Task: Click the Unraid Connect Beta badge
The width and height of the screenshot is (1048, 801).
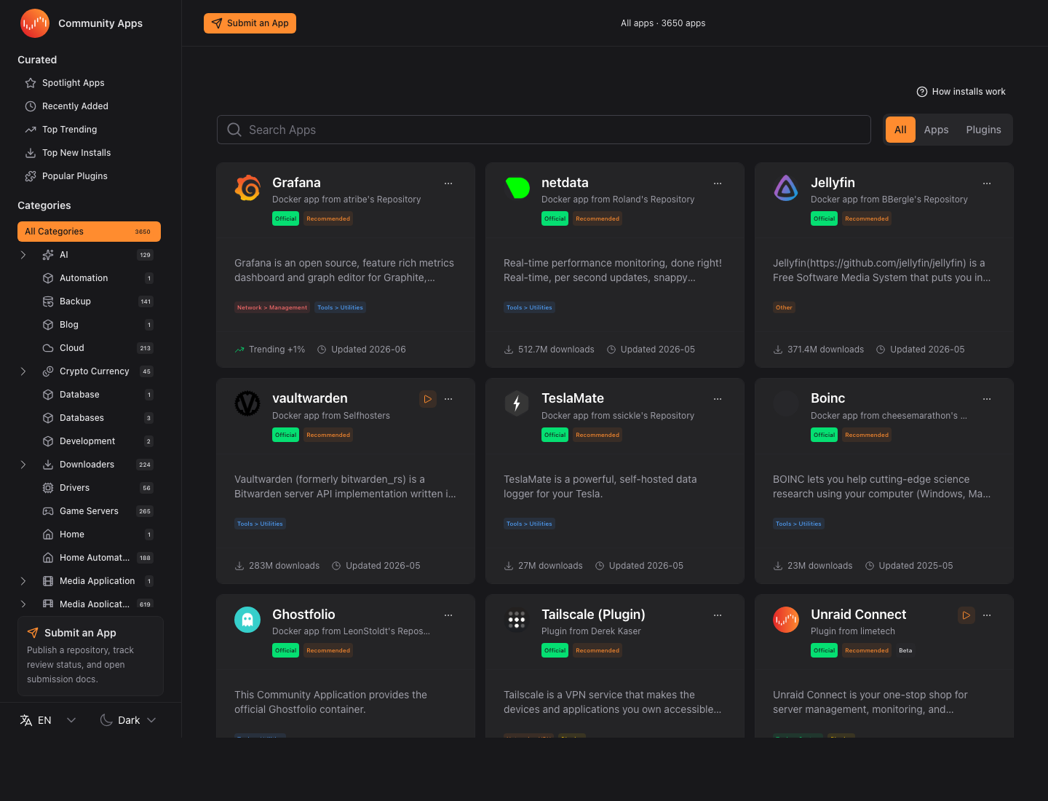Action: 905,650
